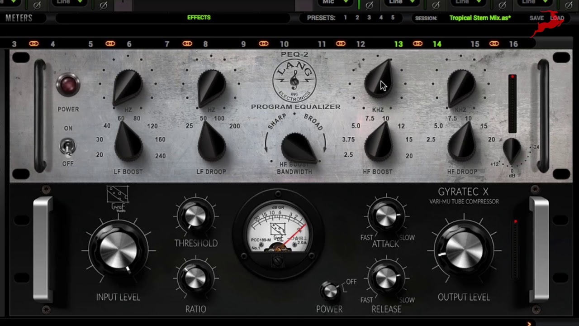The width and height of the screenshot is (579, 326).
Task: Link channels 9 and 10
Action: 264,44
